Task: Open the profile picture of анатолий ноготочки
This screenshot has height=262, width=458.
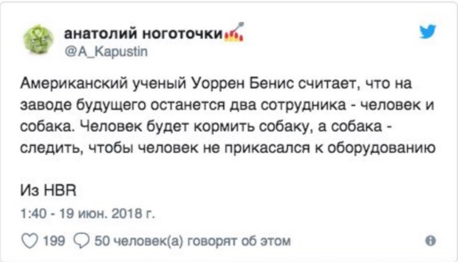Action: [x=38, y=38]
